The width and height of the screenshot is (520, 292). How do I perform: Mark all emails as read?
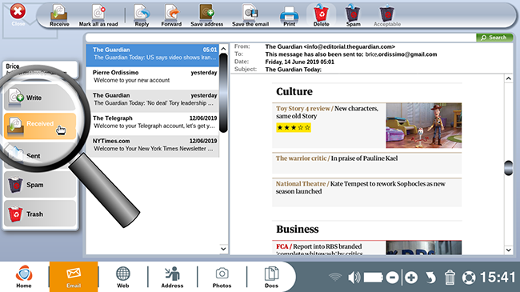click(x=98, y=15)
